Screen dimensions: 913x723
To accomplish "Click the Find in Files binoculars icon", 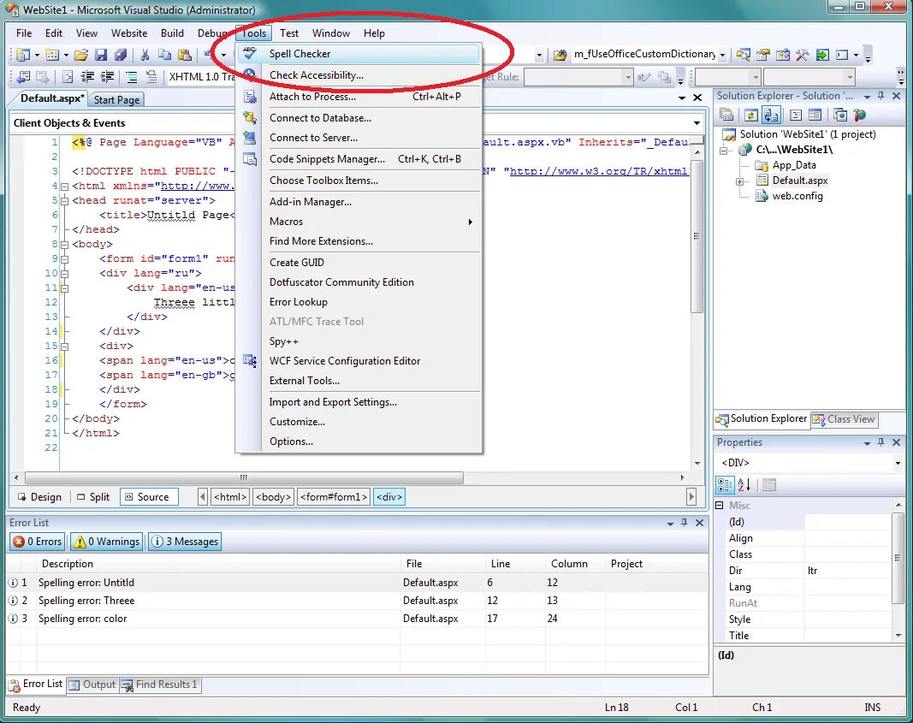I will pyautogui.click(x=560, y=55).
